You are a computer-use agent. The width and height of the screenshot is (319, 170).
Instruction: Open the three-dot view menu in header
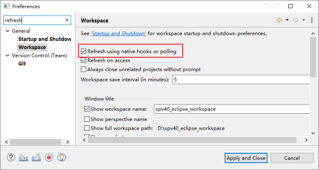click(x=311, y=20)
